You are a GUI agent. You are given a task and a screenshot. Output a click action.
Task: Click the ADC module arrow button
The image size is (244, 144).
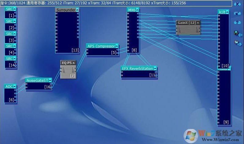coord(15,86)
